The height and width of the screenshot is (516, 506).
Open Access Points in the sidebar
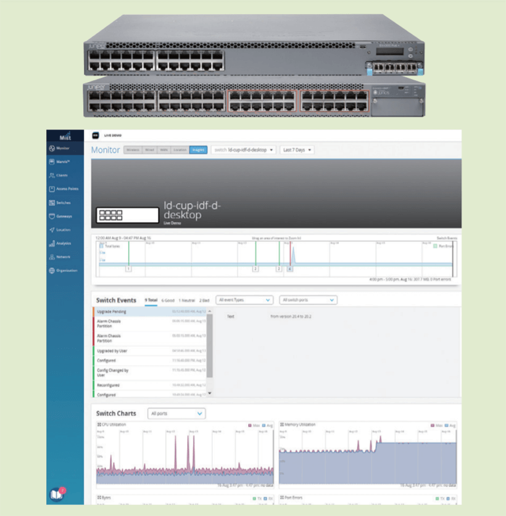pyautogui.click(x=63, y=189)
